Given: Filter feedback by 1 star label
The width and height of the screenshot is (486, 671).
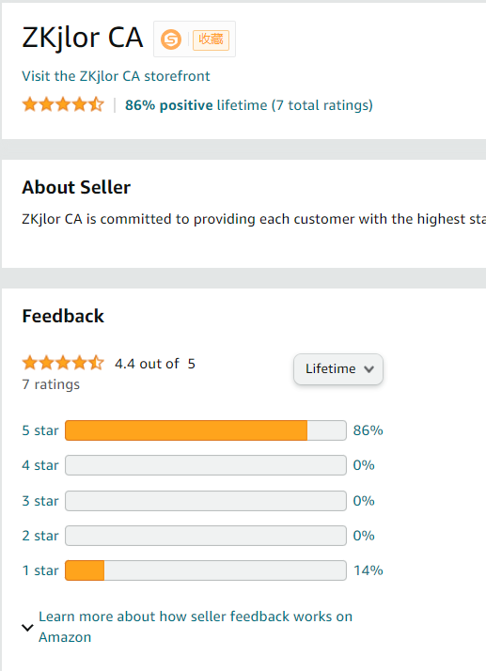Looking at the screenshot, I should (x=40, y=570).
